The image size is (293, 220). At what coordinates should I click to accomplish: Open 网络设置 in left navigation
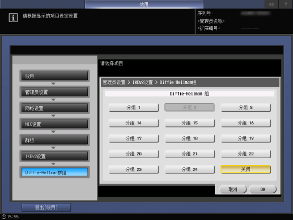pos(54,108)
